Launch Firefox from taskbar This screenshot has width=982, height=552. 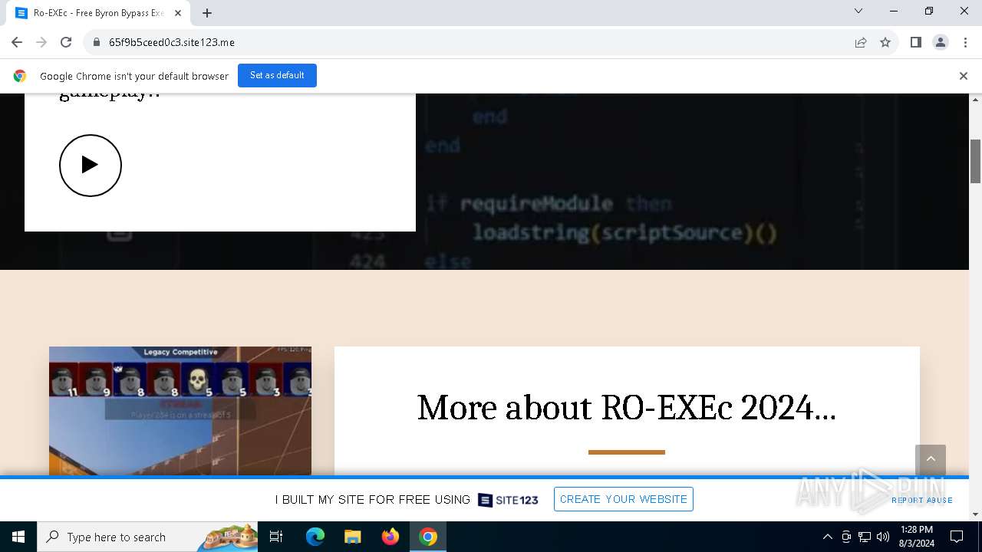390,537
